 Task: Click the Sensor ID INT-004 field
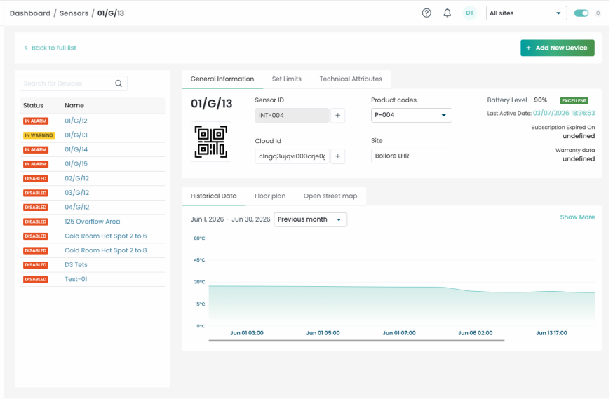pos(292,115)
